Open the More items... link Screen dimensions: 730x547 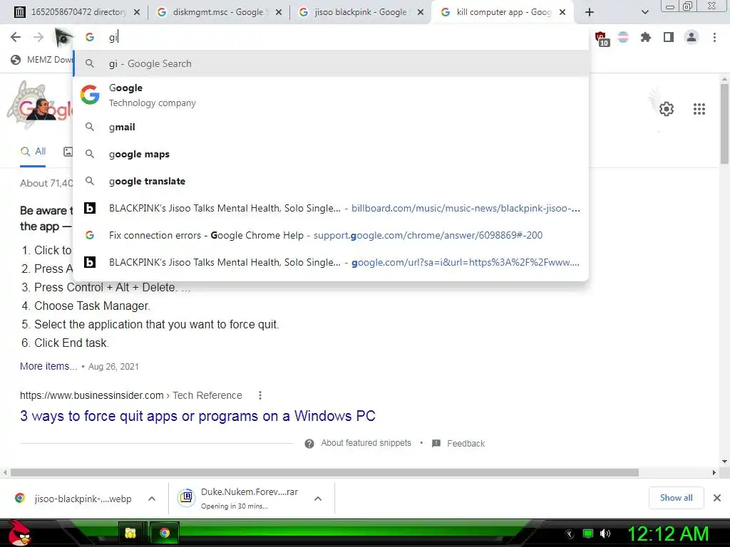[48, 366]
